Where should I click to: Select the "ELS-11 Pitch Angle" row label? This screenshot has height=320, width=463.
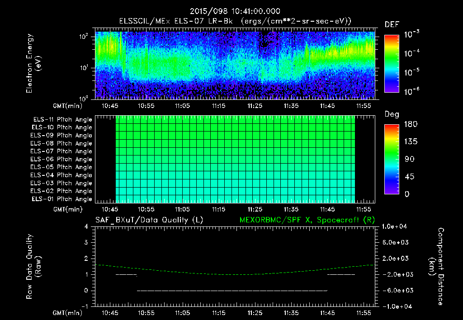pyautogui.click(x=62, y=120)
